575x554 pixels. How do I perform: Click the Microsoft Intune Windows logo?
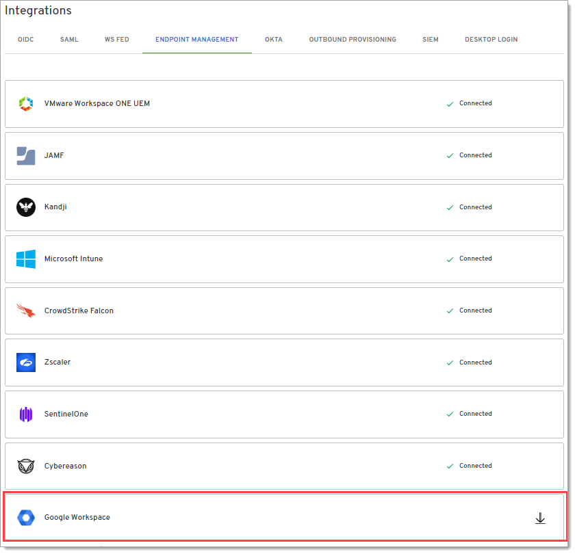coord(26,259)
